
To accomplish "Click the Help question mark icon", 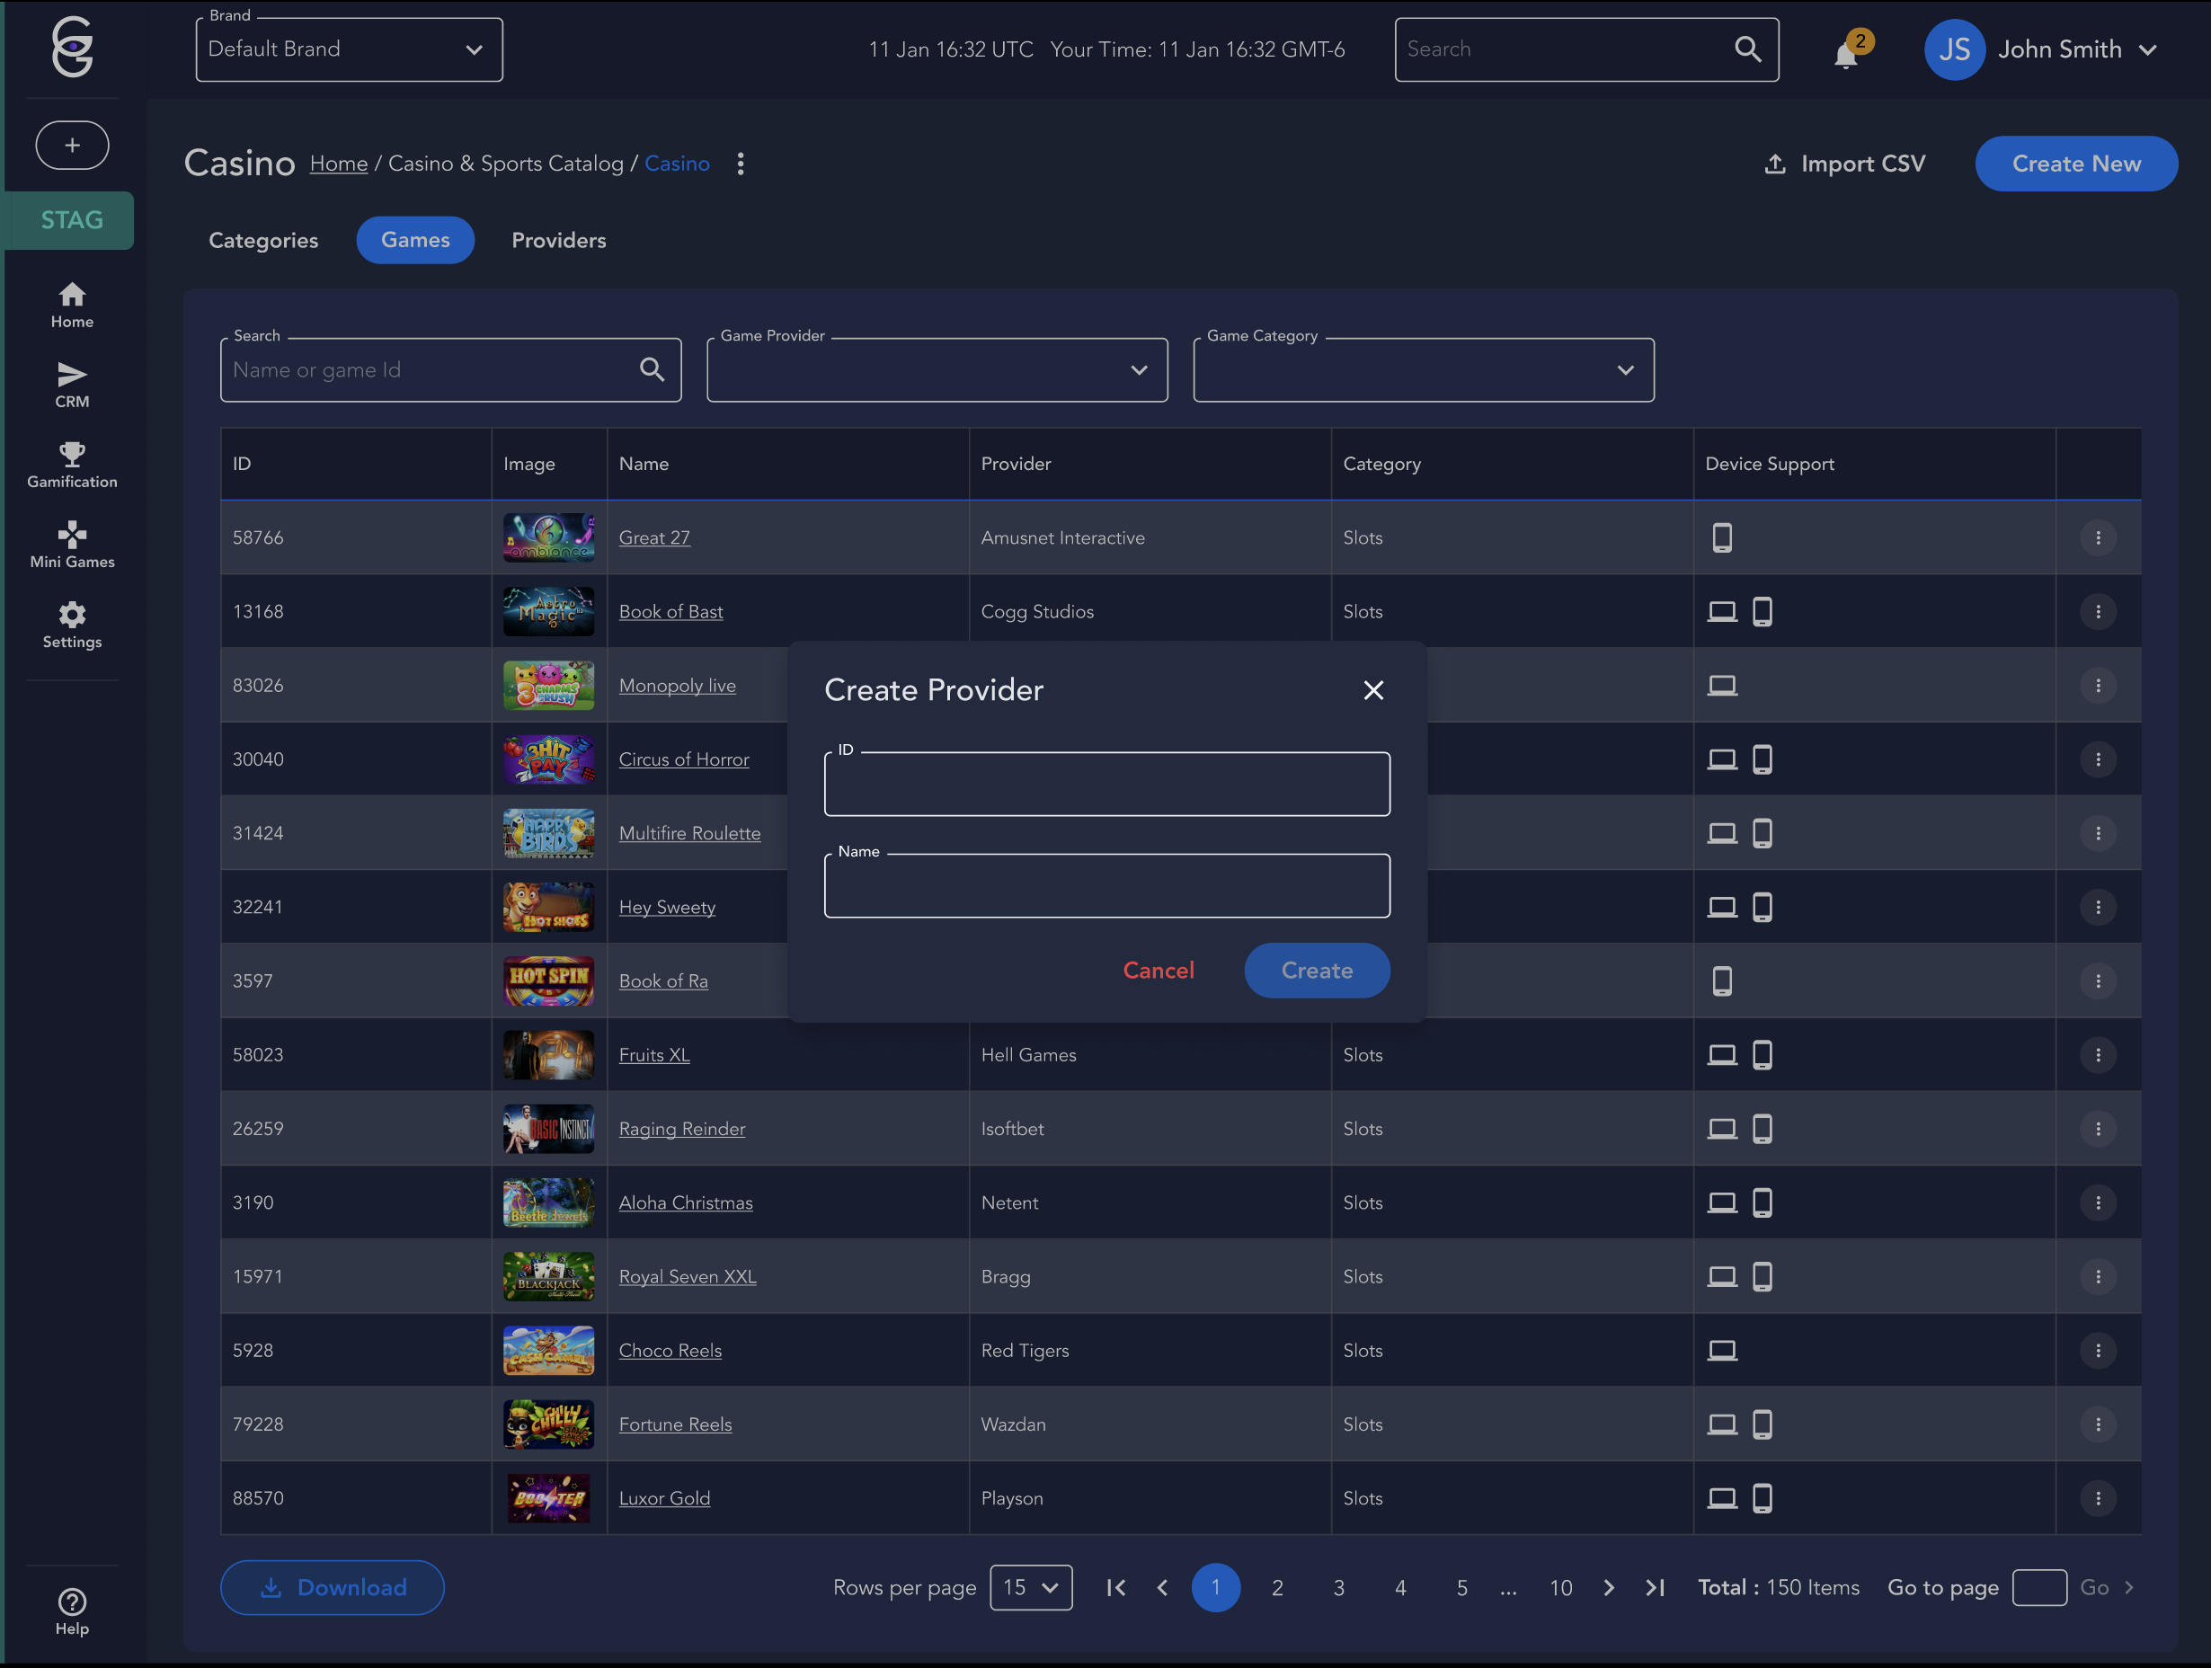I will [72, 1602].
